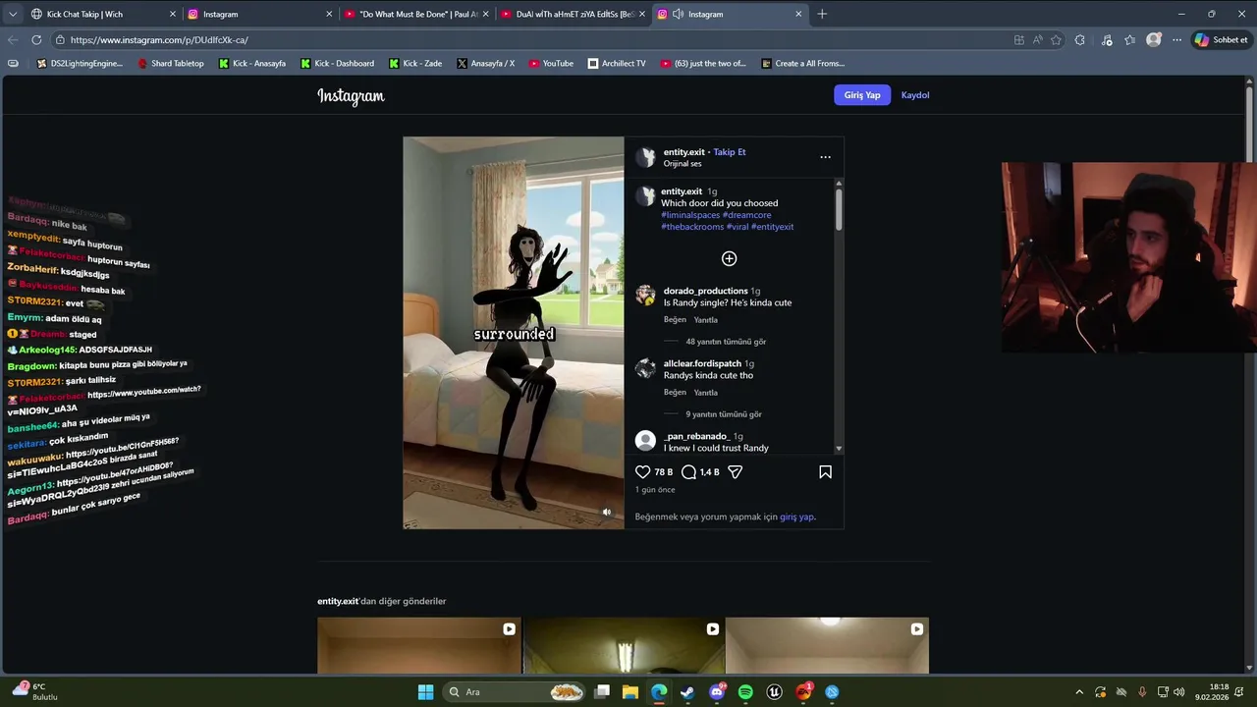The width and height of the screenshot is (1257, 707).
Task: Open the Archillect TV bookmark
Action: (x=617, y=63)
